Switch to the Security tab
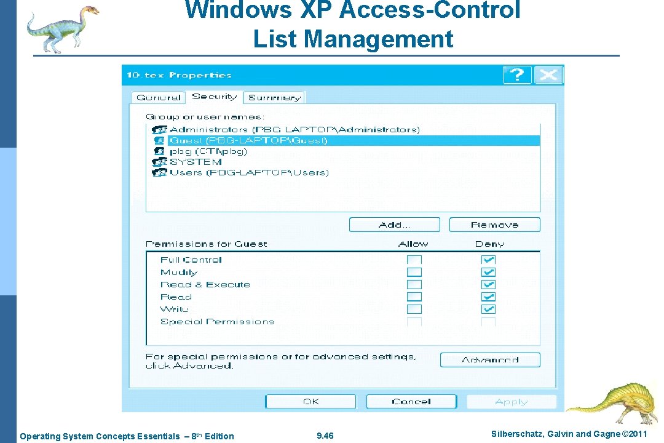 tap(215, 97)
